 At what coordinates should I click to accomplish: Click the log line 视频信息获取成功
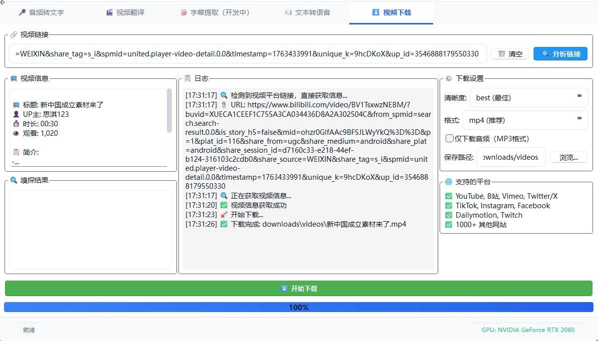coord(236,205)
